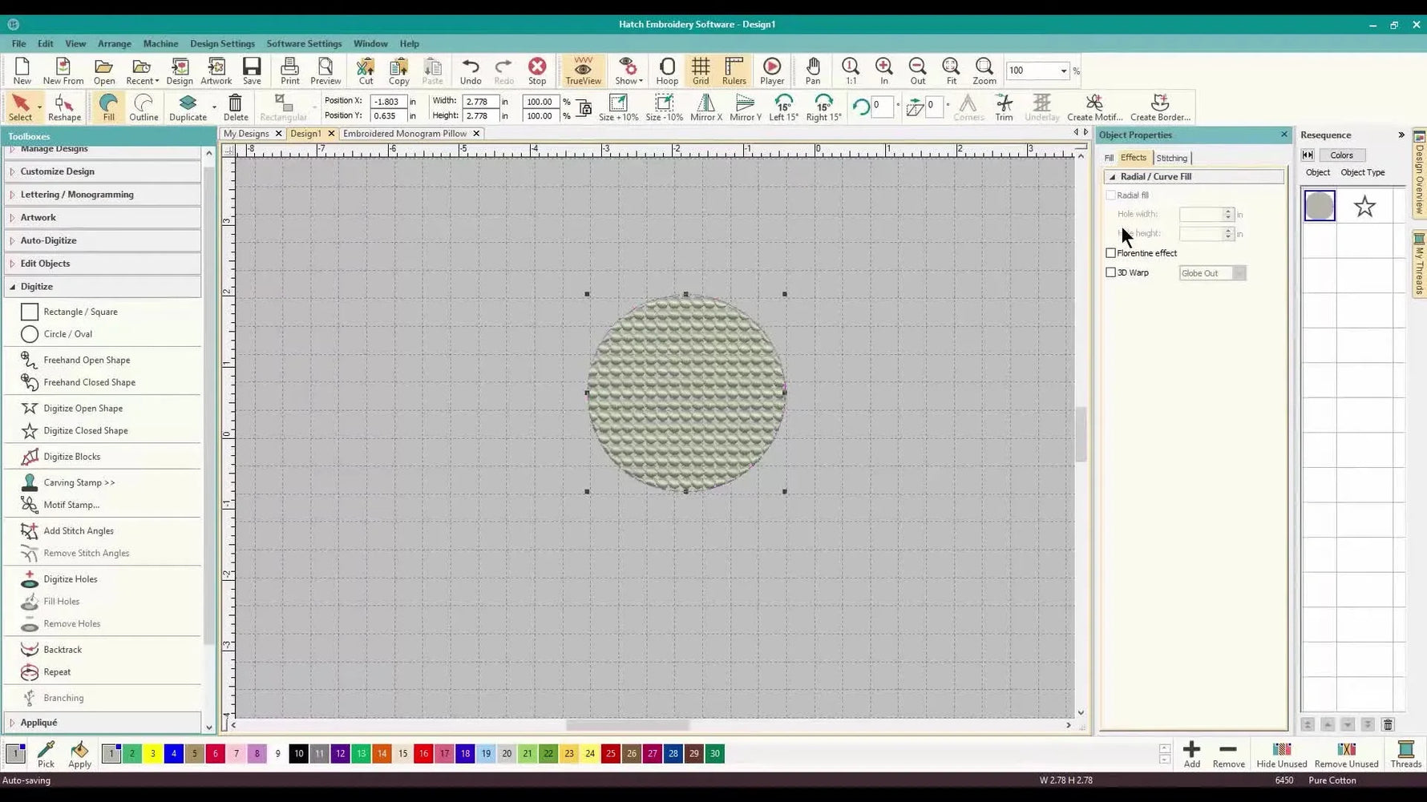Toggle the Radial fill checkbox
This screenshot has height=802, width=1427.
(x=1110, y=195)
